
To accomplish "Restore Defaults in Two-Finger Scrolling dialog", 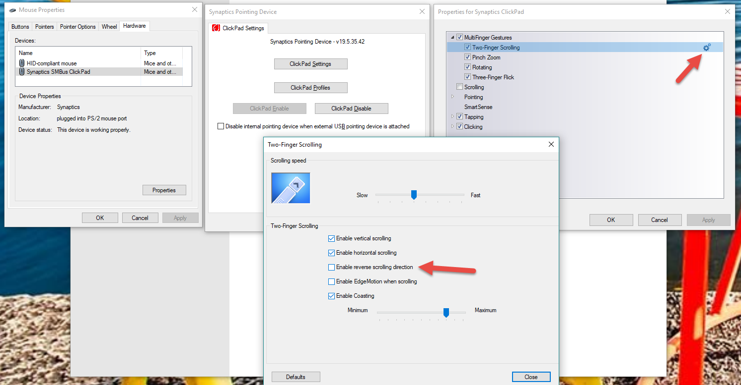I will [296, 377].
